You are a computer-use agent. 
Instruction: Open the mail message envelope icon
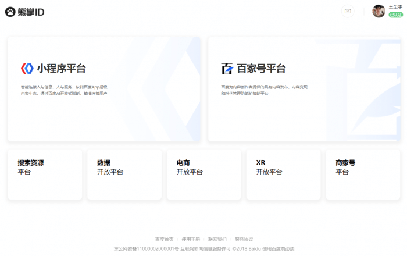pyautogui.click(x=348, y=11)
